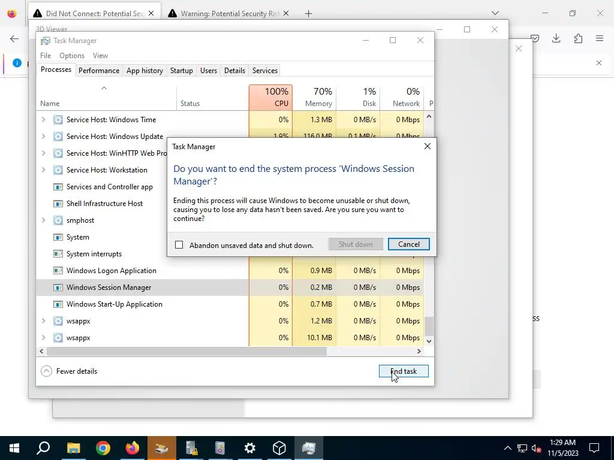Click the End task button
This screenshot has height=460, width=614.
404,371
